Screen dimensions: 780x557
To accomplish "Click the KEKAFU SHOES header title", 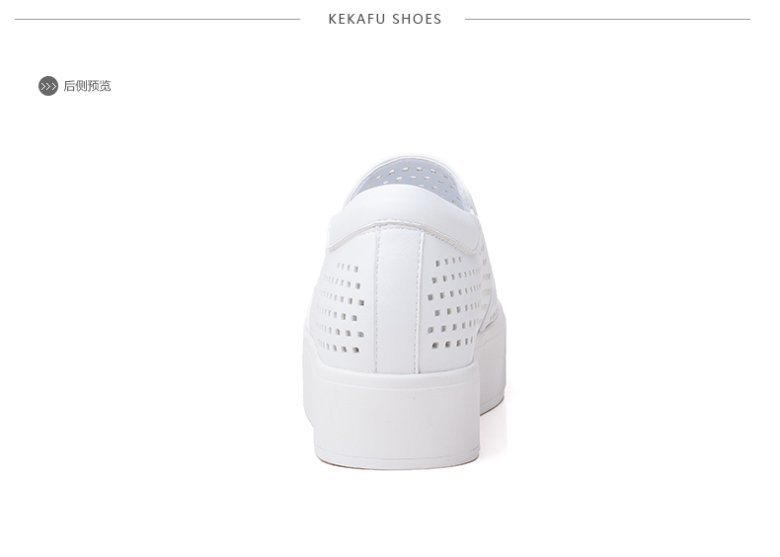I will [x=384, y=20].
